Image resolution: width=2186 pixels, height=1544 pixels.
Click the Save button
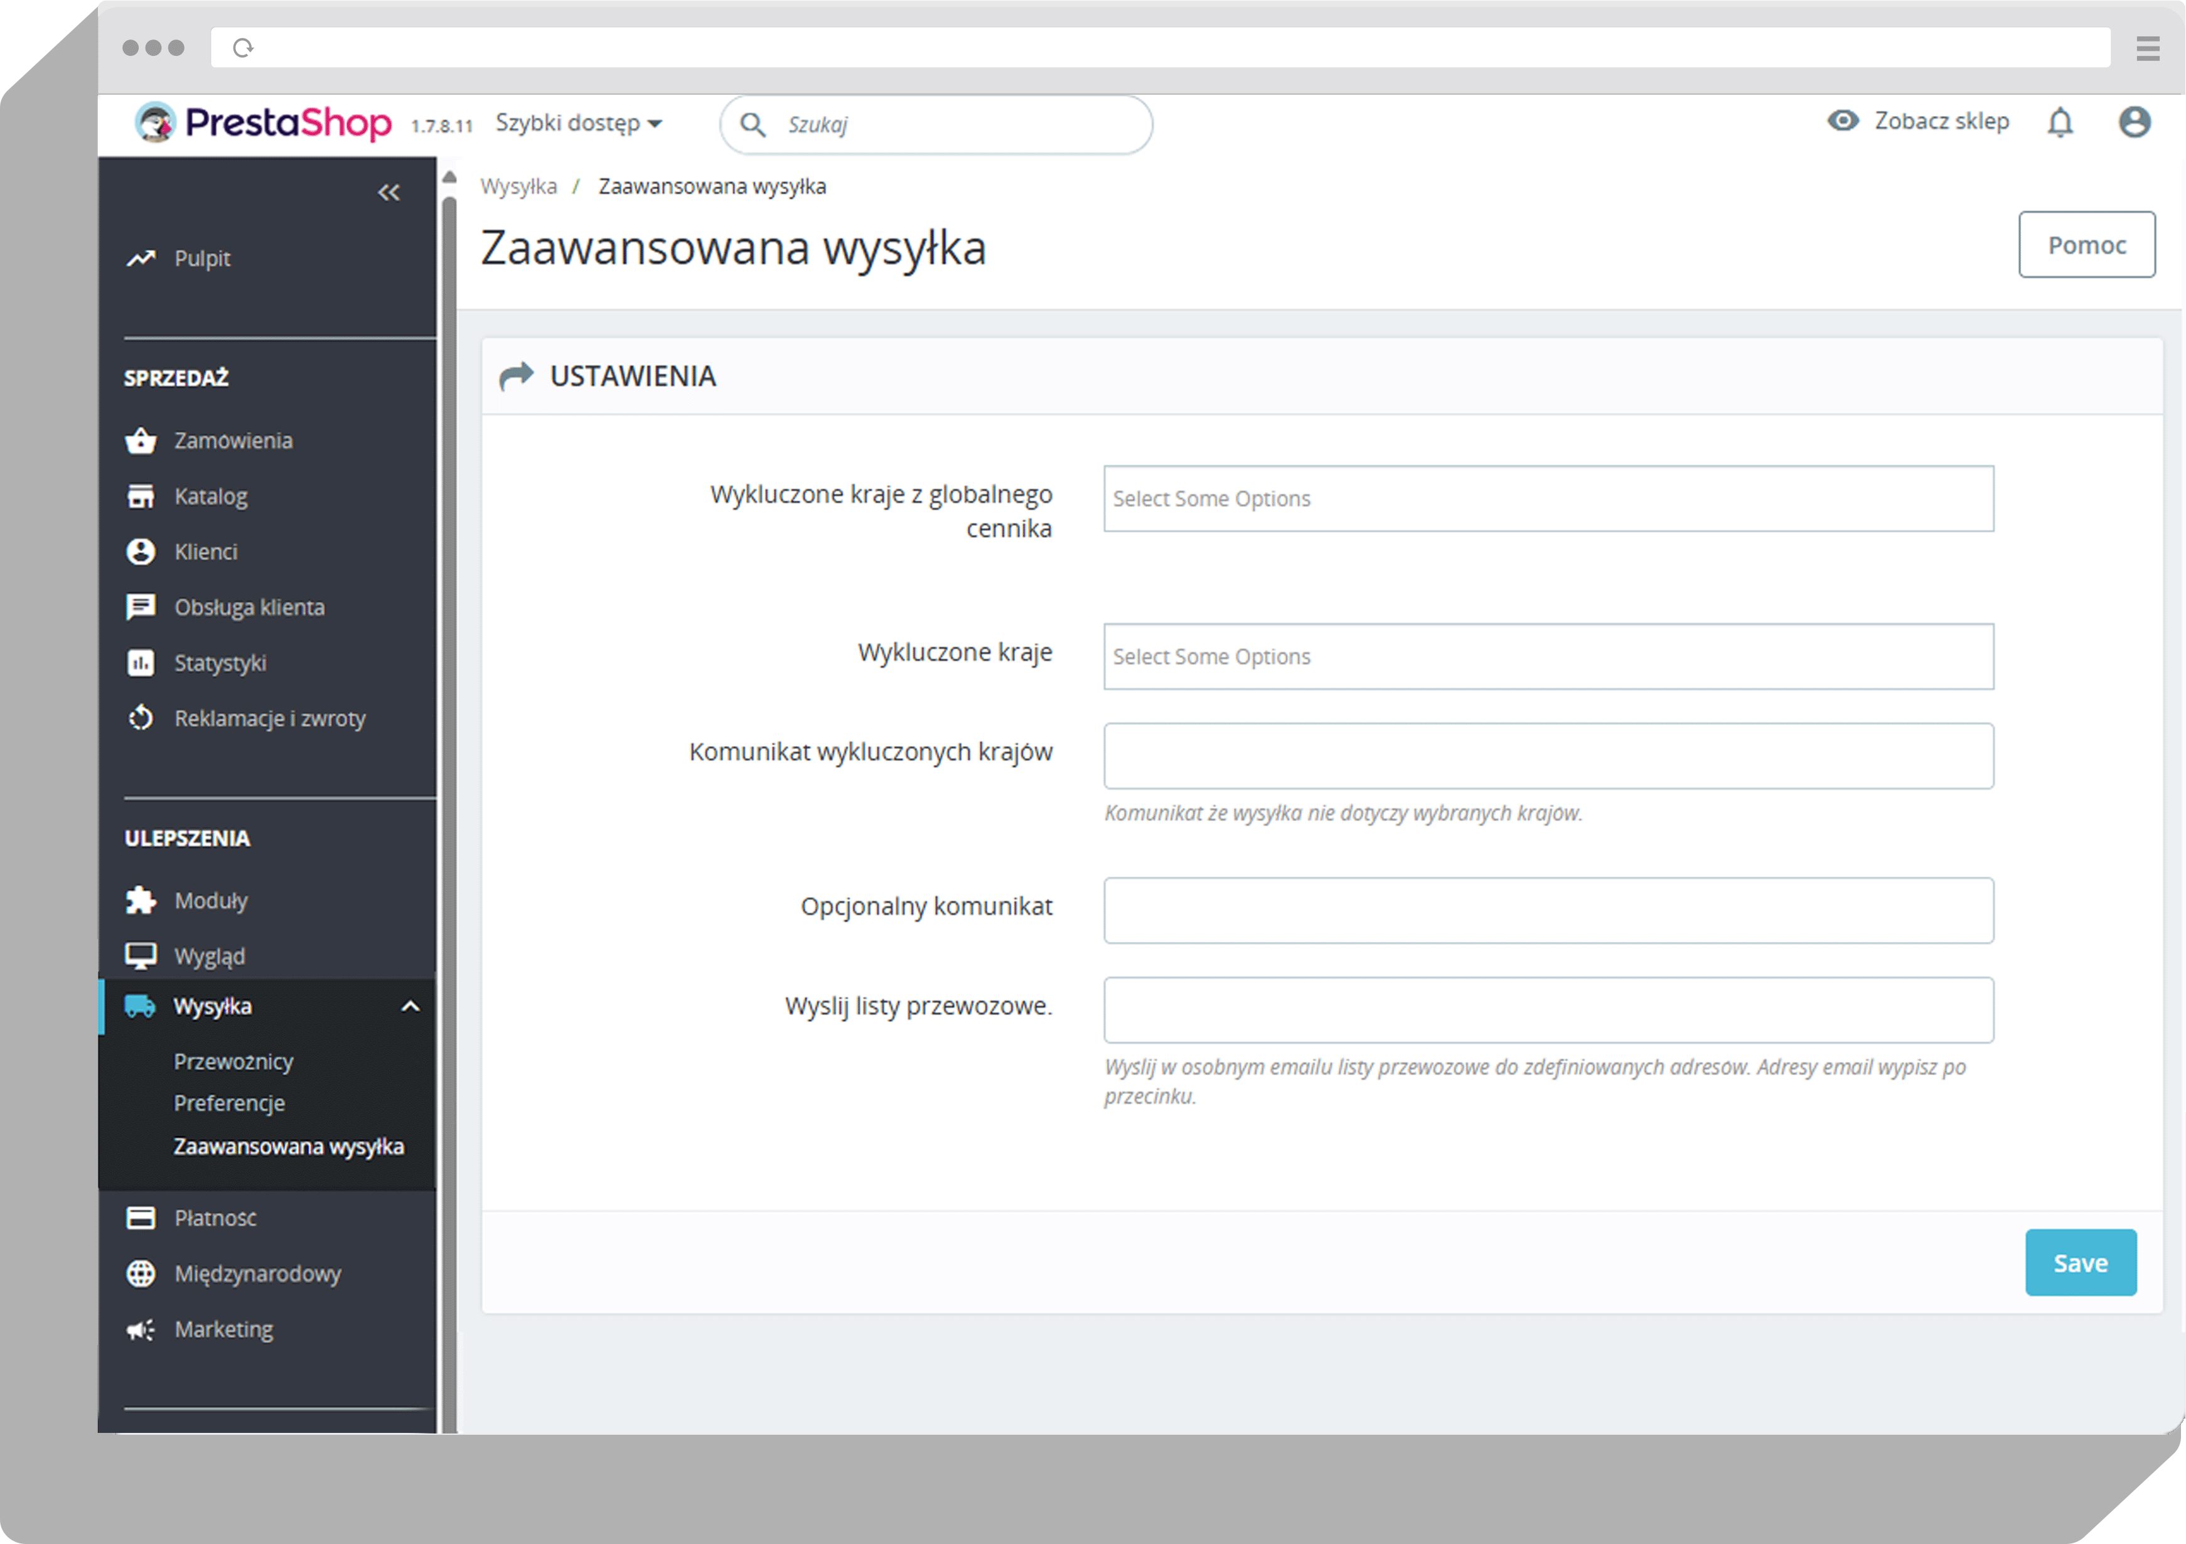(x=2079, y=1263)
